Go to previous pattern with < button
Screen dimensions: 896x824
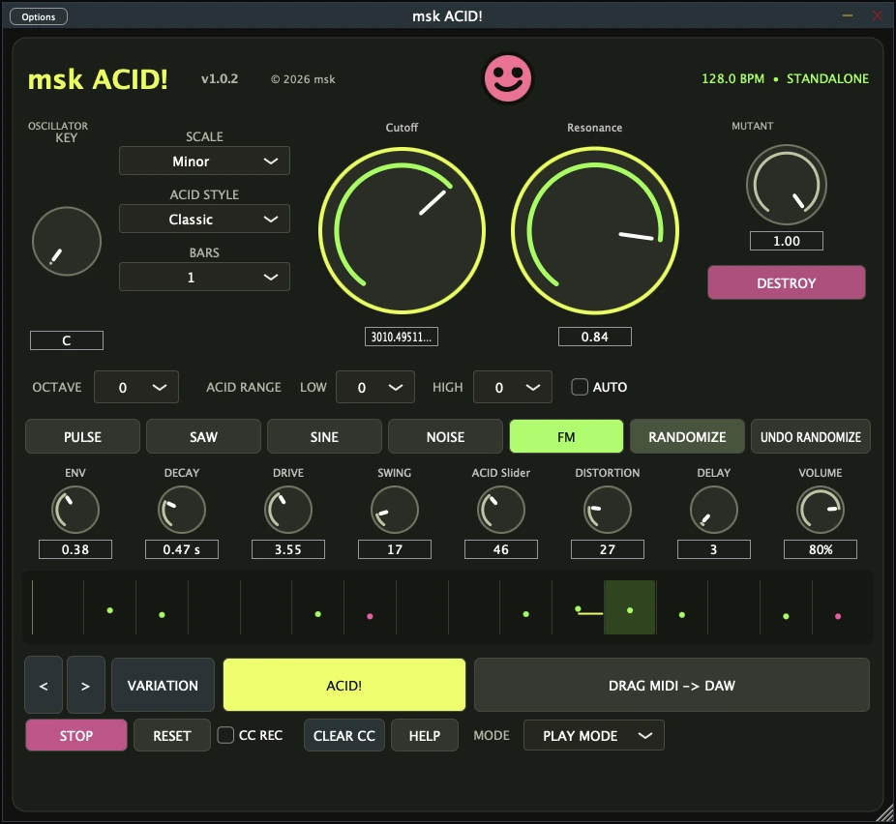click(44, 685)
